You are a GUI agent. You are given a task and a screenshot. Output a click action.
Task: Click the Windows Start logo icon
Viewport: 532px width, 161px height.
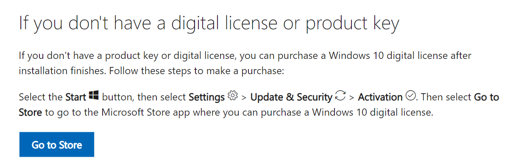click(94, 96)
